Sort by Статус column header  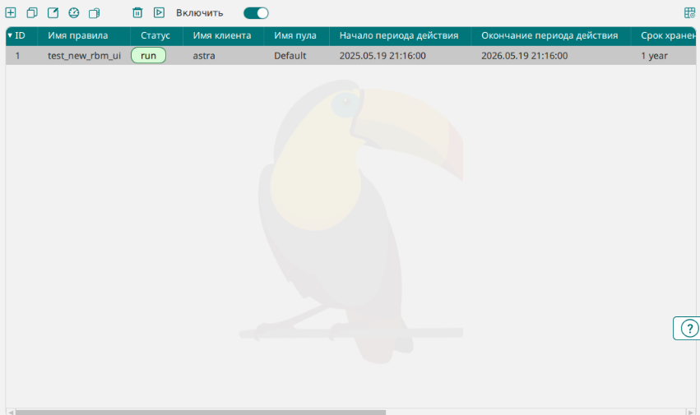pos(155,36)
